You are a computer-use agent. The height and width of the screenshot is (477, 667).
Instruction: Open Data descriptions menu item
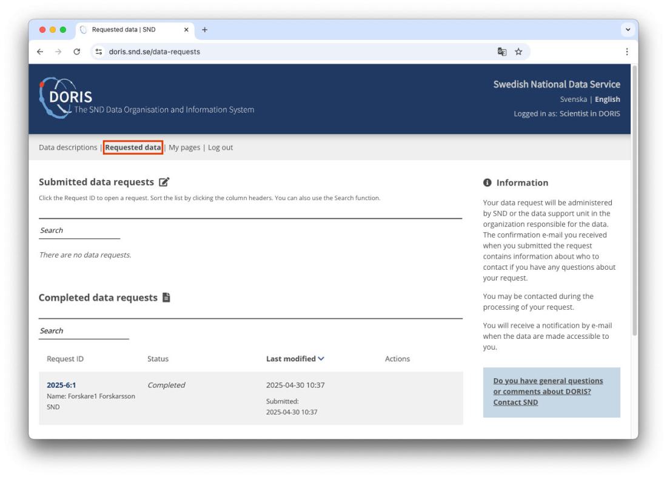tap(68, 147)
